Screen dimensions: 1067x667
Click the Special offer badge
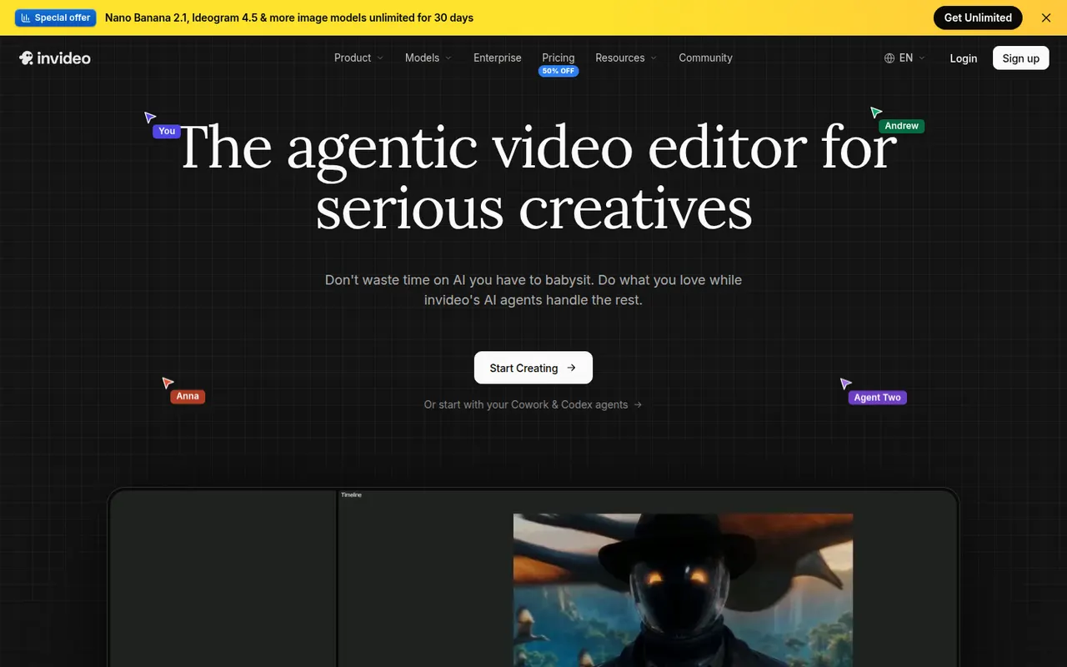tap(56, 18)
